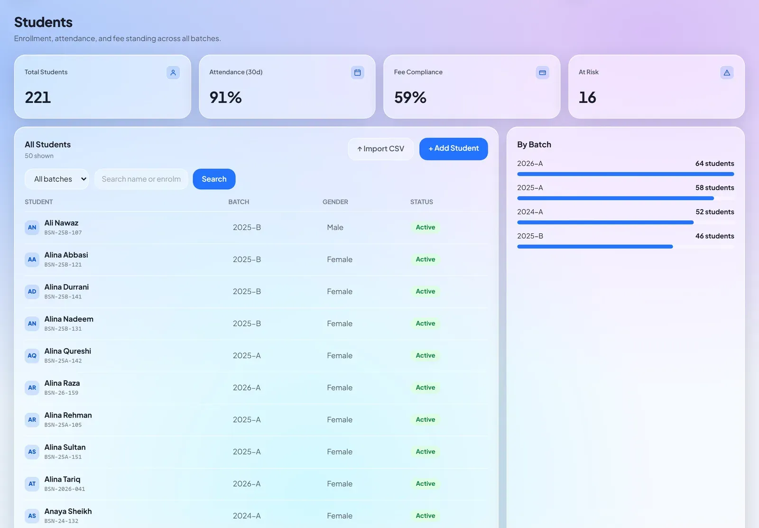Click the 2025-A batch progress bar

(x=625, y=198)
